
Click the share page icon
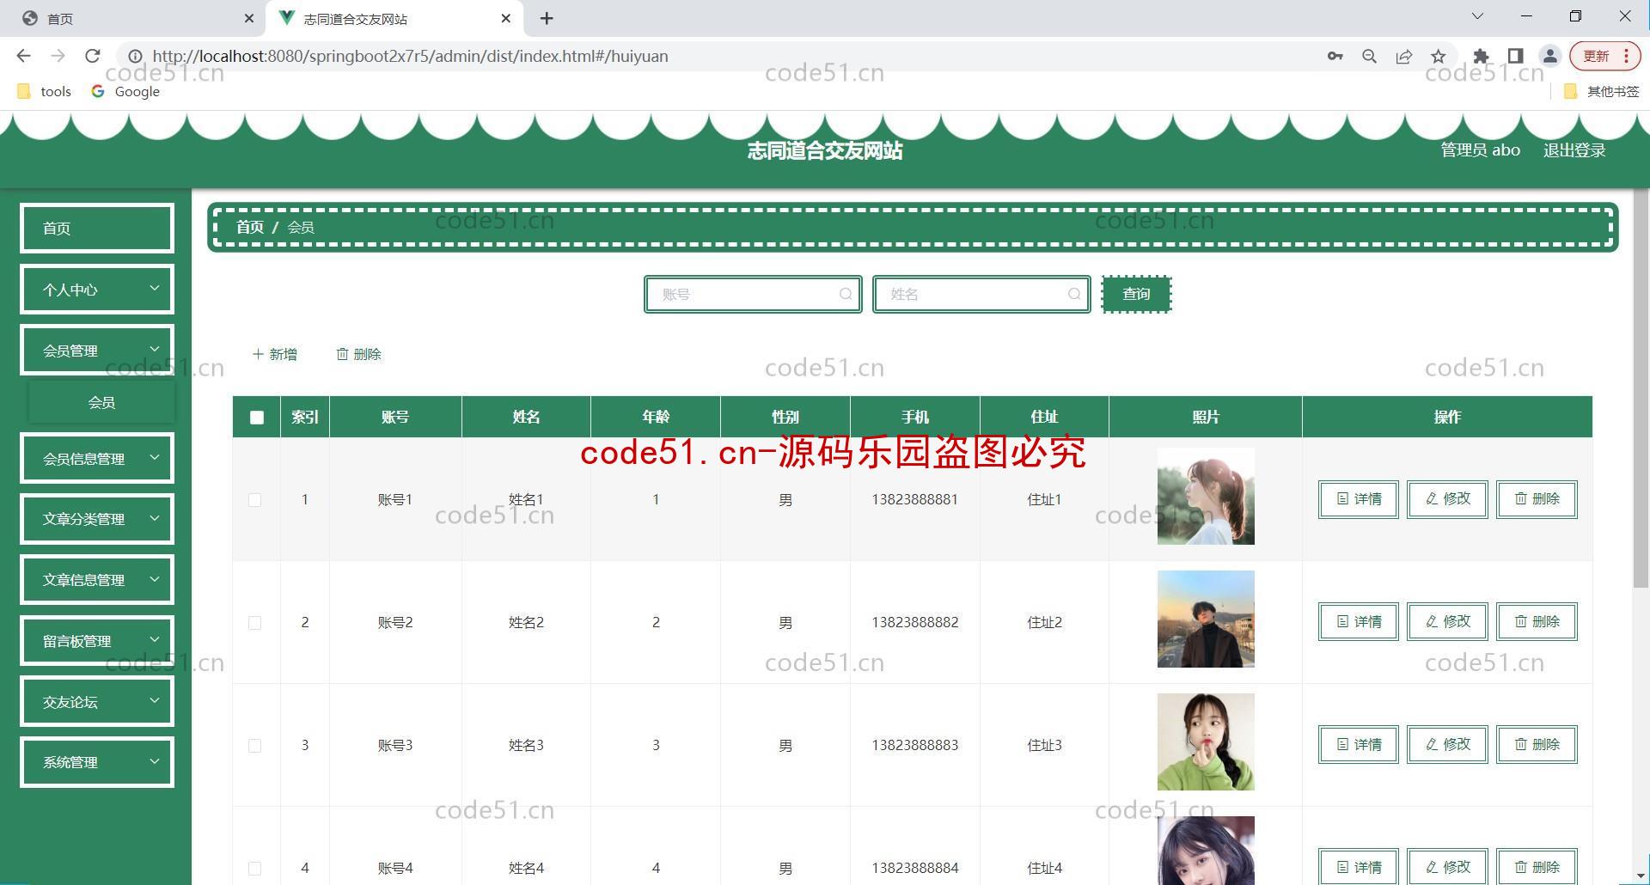[x=1403, y=56]
